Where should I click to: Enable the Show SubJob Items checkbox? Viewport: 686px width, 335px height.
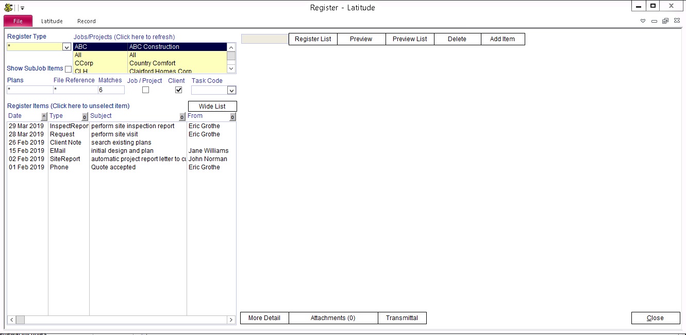(69, 69)
